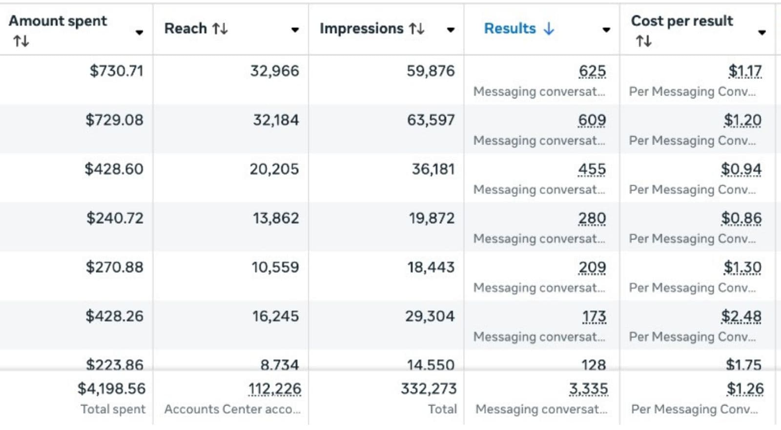Open the Reach column dropdown menu

click(x=295, y=30)
